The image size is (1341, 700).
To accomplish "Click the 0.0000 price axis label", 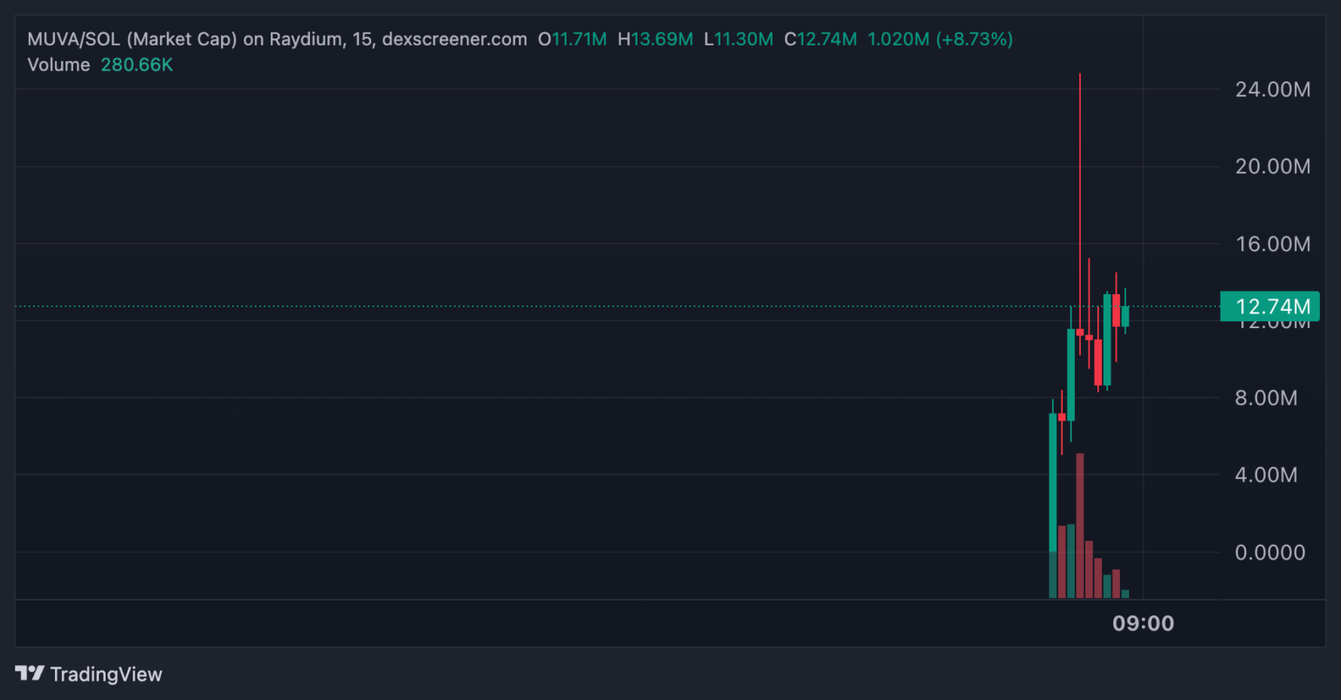I will click(x=1270, y=552).
